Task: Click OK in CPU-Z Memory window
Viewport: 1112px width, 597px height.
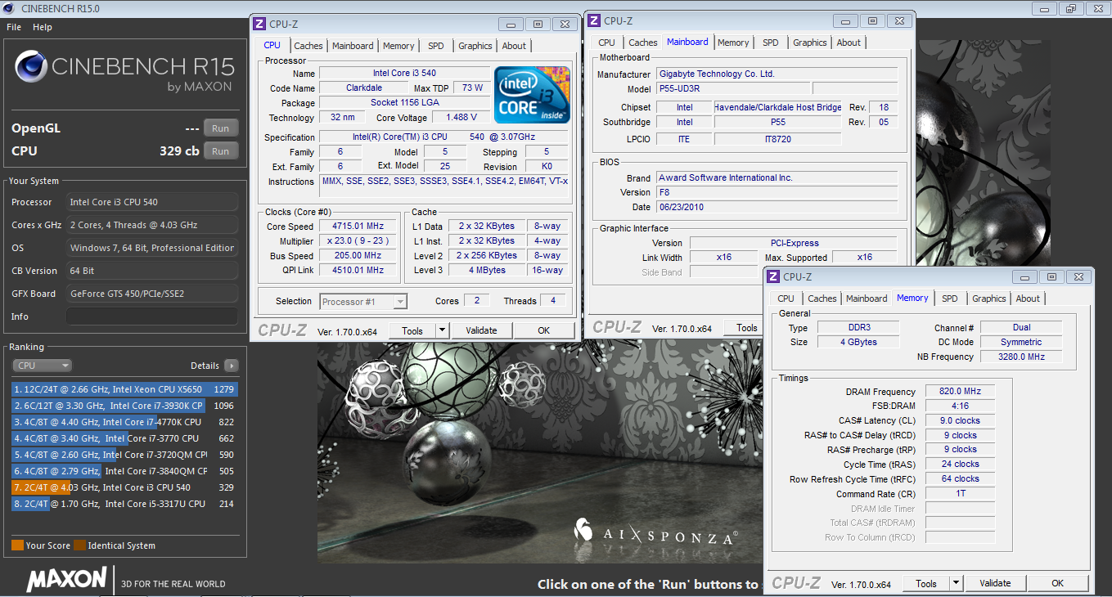Action: point(1058,583)
